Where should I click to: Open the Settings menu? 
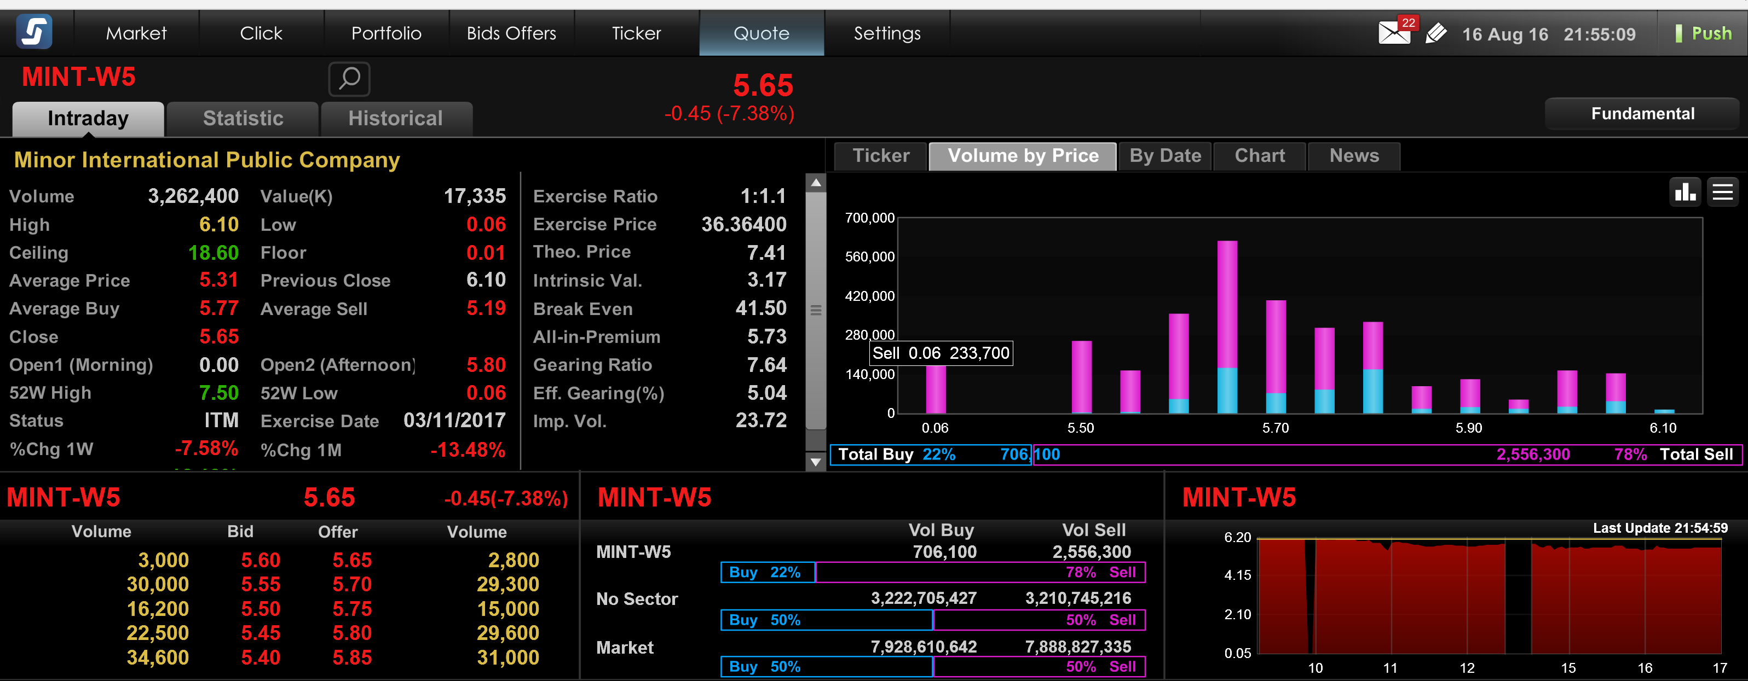887,33
